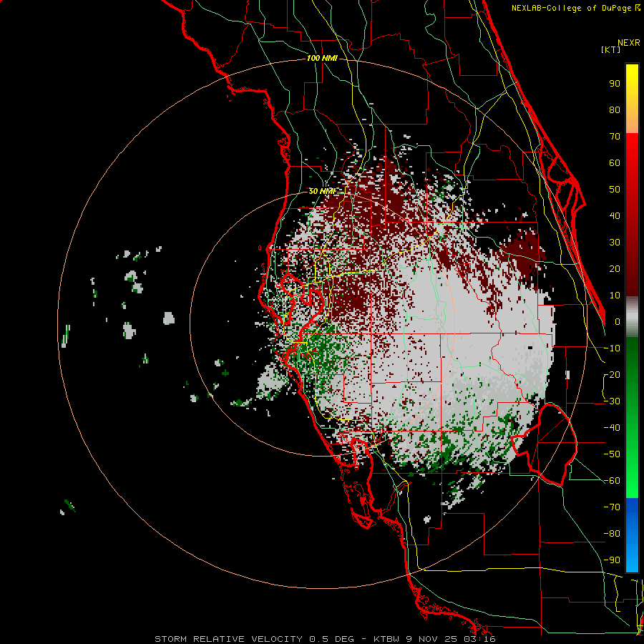Click the -60 label on the velocity scale
Screen dimensions: 644x644
(x=612, y=481)
